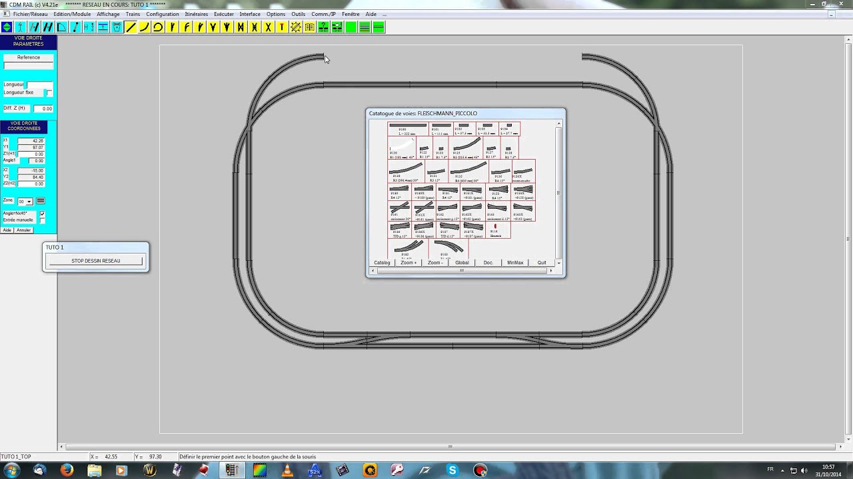Select the curved track drawing tool
Viewport: 853px width, 479px height.
click(145, 27)
